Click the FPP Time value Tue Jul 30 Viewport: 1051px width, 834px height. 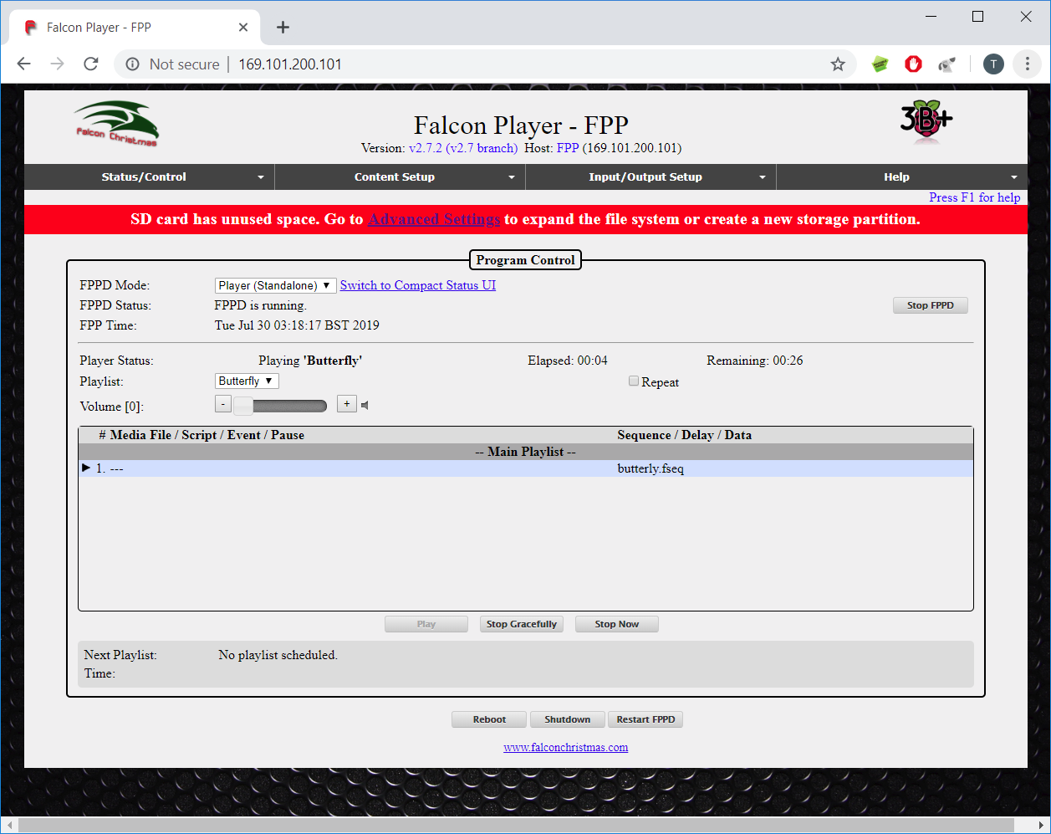[297, 325]
